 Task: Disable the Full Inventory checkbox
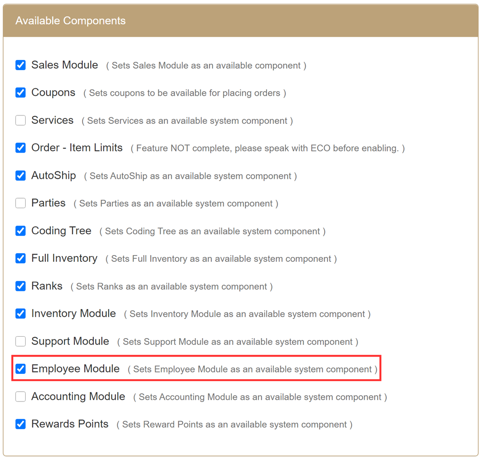point(20,258)
